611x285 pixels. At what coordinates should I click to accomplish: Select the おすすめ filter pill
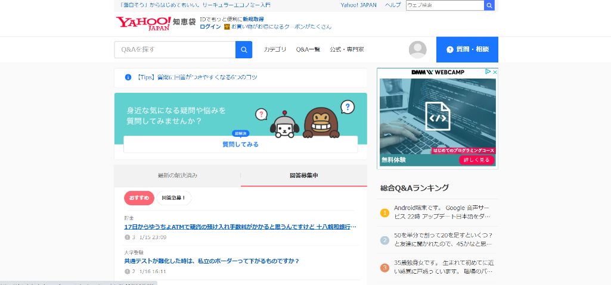click(x=139, y=198)
